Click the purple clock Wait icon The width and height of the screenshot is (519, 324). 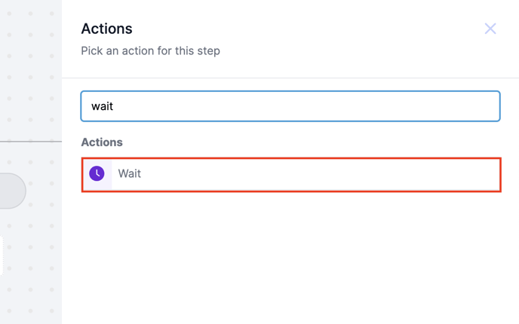[x=97, y=174]
